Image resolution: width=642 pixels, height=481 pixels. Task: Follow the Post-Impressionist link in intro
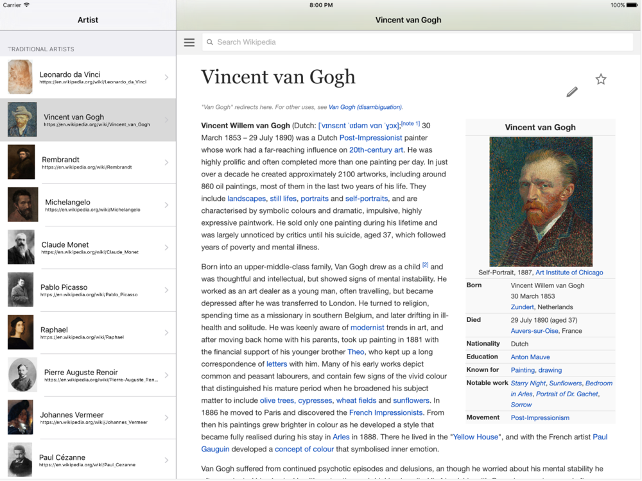pos(370,138)
